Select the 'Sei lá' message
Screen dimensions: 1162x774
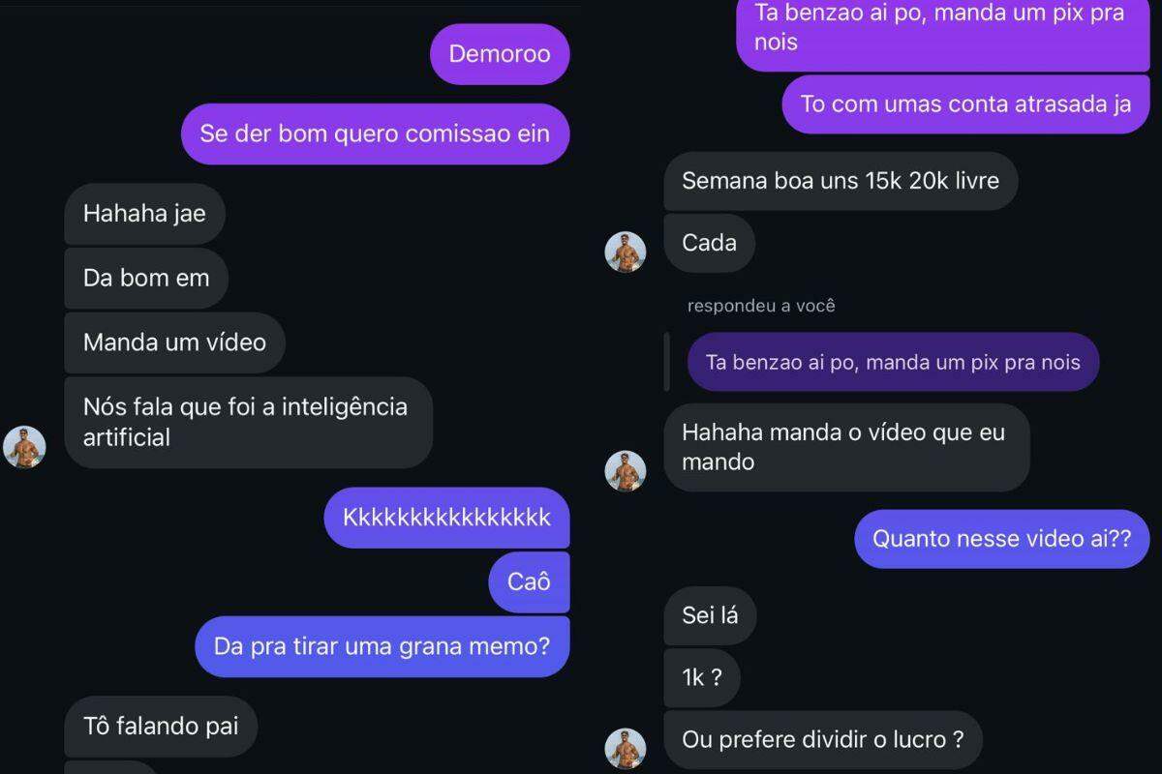(x=710, y=615)
